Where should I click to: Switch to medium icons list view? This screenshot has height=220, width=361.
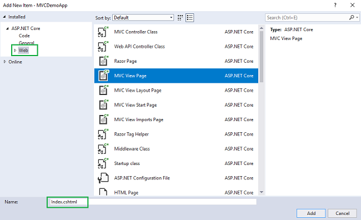click(x=190, y=18)
